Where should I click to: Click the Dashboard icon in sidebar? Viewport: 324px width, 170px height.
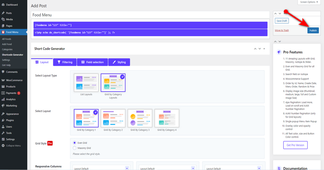(x=3, y=5)
